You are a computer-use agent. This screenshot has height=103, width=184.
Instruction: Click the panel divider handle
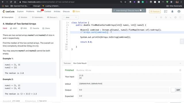pyautogui.click(x=61, y=55)
